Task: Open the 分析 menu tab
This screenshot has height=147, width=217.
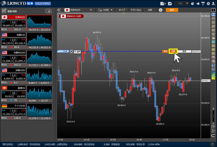Action: point(150,10)
